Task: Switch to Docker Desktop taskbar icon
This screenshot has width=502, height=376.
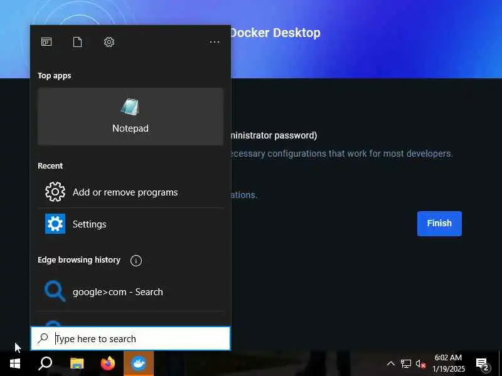Action: (139, 363)
